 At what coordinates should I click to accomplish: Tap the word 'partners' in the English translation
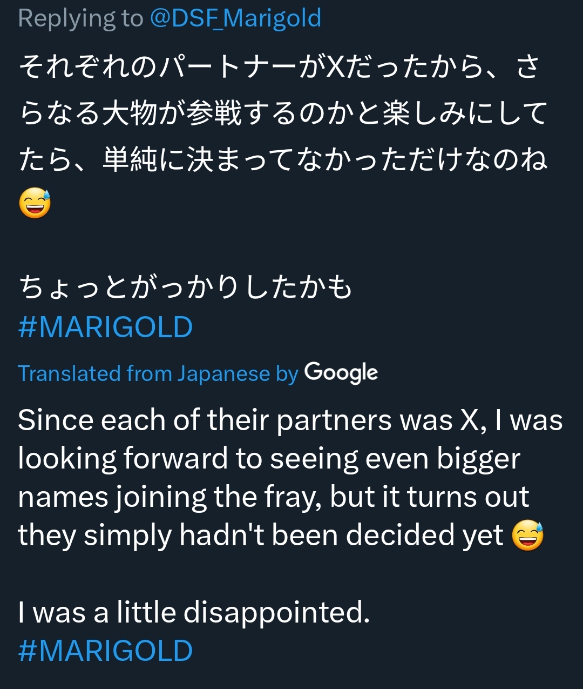tap(334, 421)
